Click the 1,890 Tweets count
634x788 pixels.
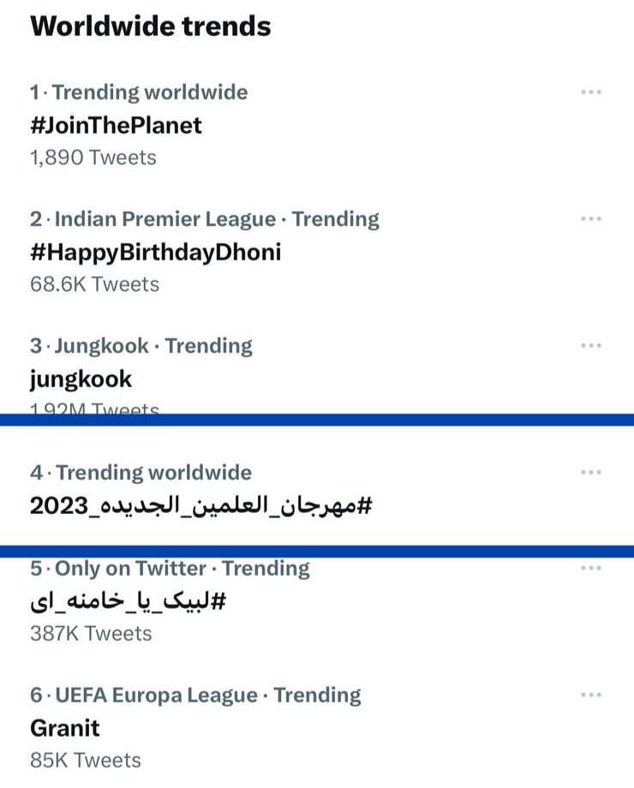pos(93,157)
